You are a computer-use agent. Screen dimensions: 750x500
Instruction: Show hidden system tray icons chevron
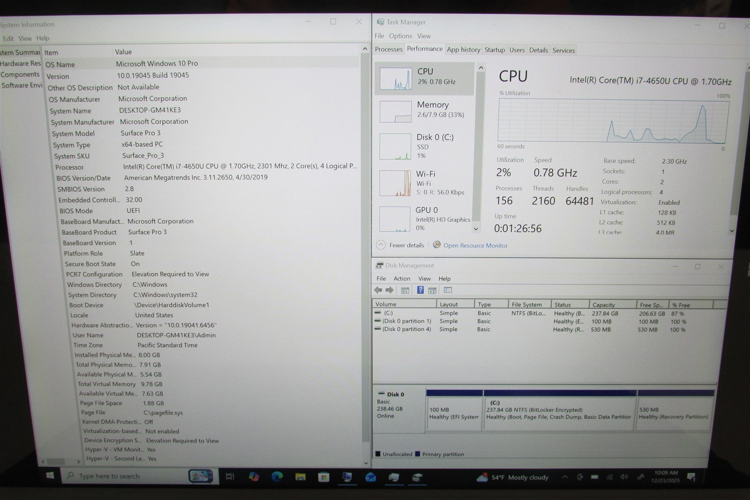565,477
